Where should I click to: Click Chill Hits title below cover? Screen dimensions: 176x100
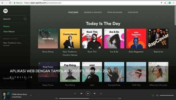click(x=136, y=85)
